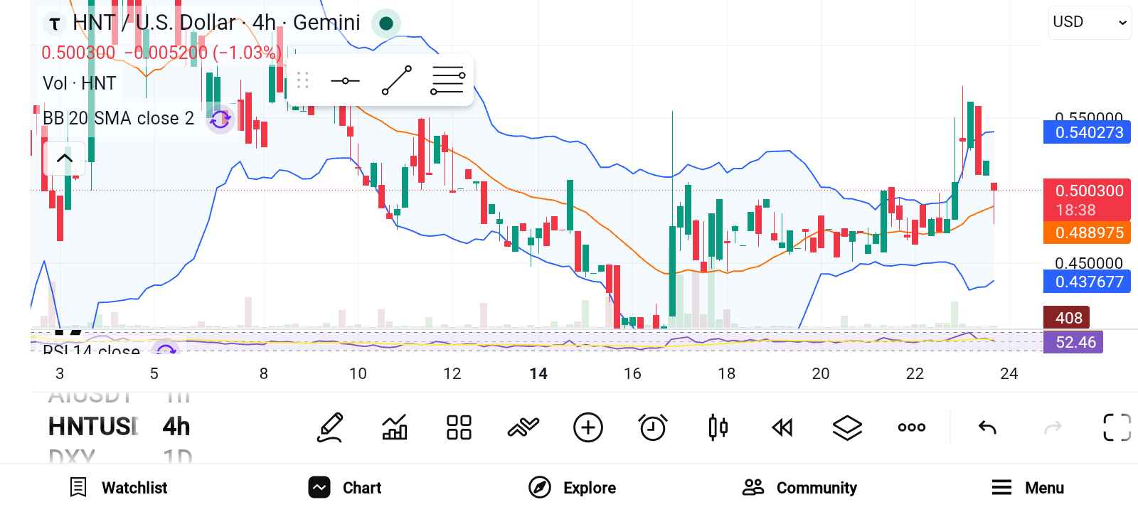Select the trend line drawing tool

pos(397,80)
